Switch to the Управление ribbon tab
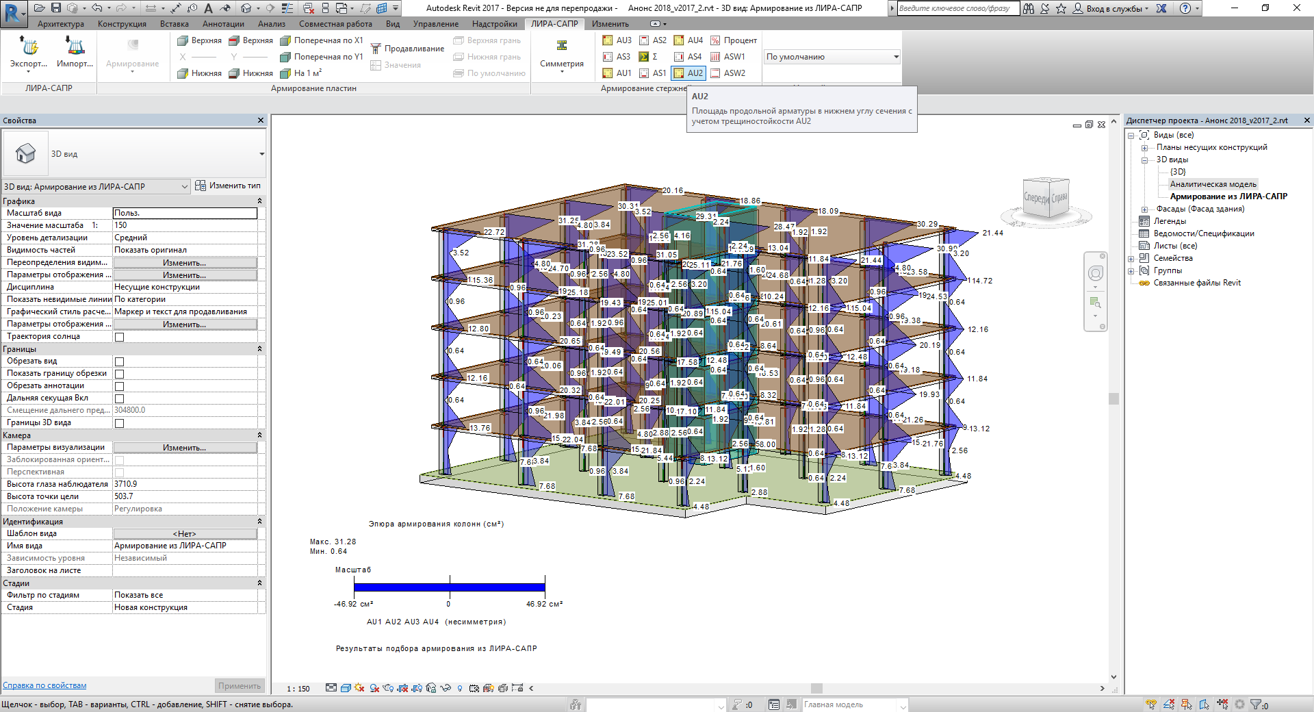Screen dimensions: 1314x712 [x=435, y=24]
